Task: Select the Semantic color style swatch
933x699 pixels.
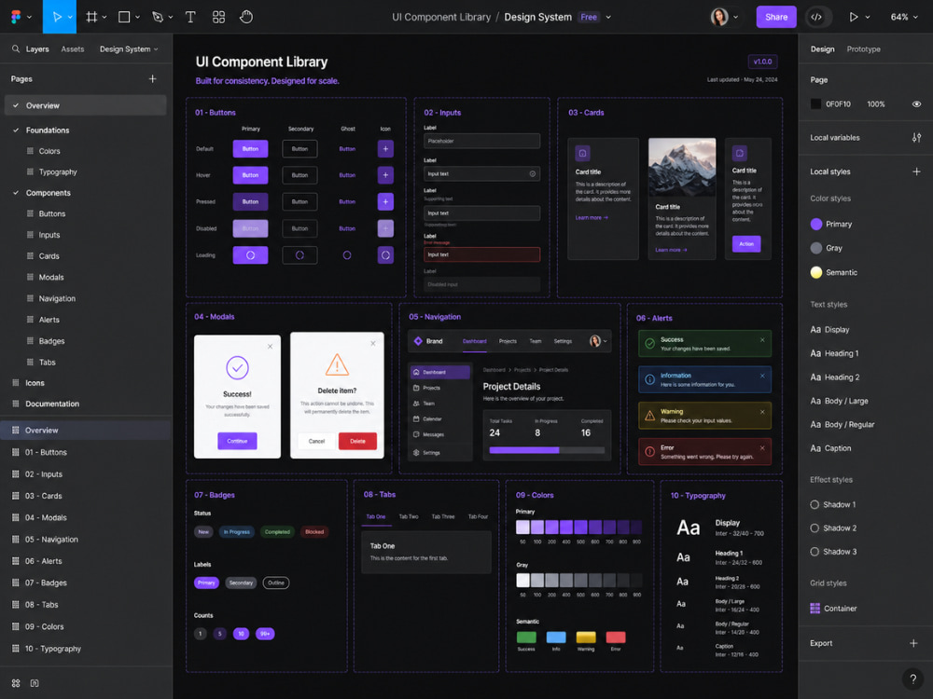Action: tap(816, 272)
